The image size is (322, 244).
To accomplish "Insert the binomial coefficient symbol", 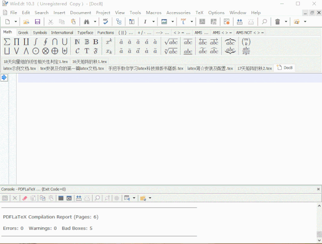I will pyautogui.click(x=246, y=42).
